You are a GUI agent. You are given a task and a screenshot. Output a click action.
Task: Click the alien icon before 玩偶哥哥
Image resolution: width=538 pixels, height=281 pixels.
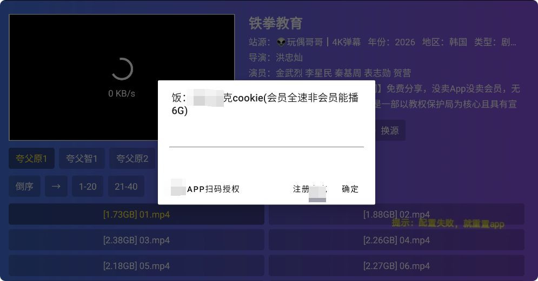281,42
